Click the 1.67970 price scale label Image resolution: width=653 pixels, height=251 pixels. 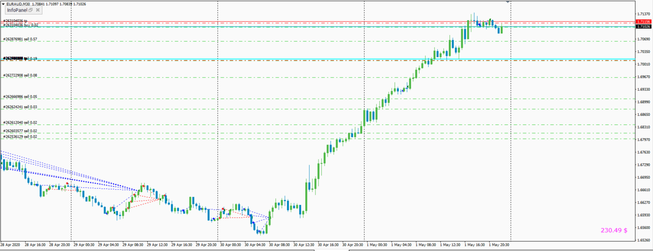644,140
